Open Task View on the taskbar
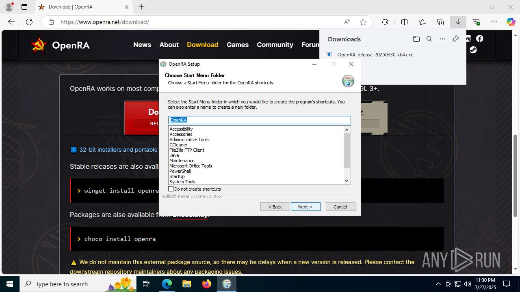 [147, 284]
